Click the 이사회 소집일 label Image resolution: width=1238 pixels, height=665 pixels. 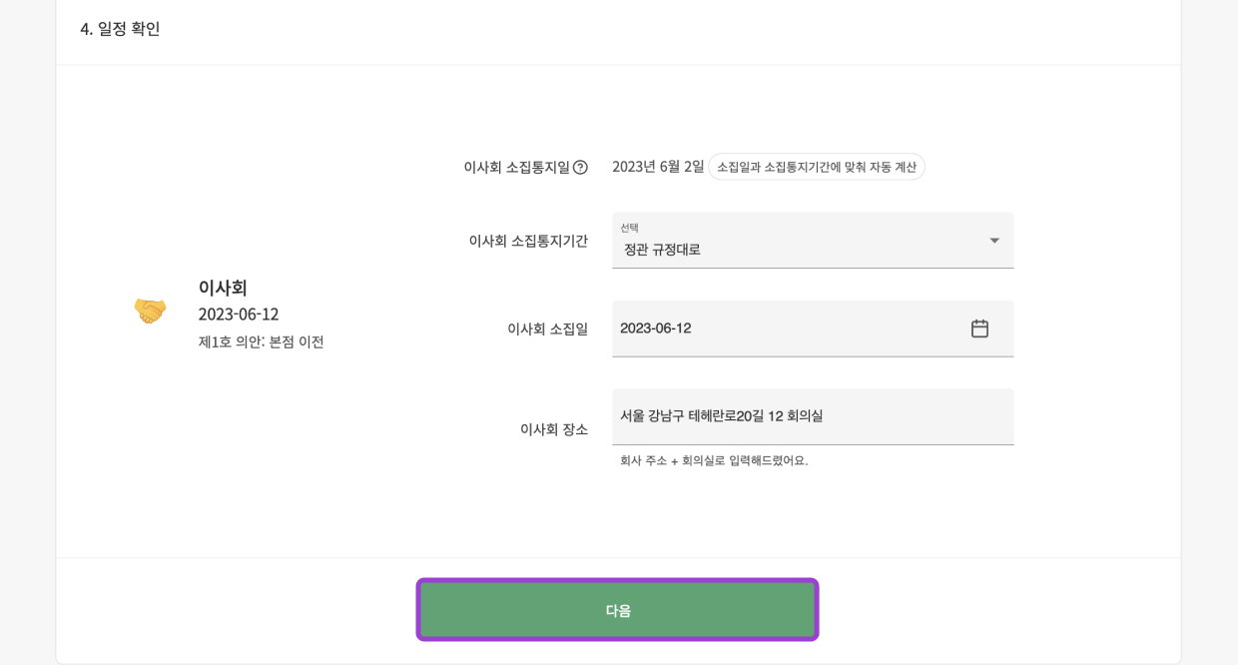coord(547,329)
